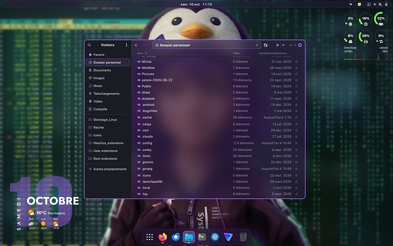This screenshot has width=393, height=246.
Task: Select Dossier personnel in the sidebar
Action: coord(108,62)
